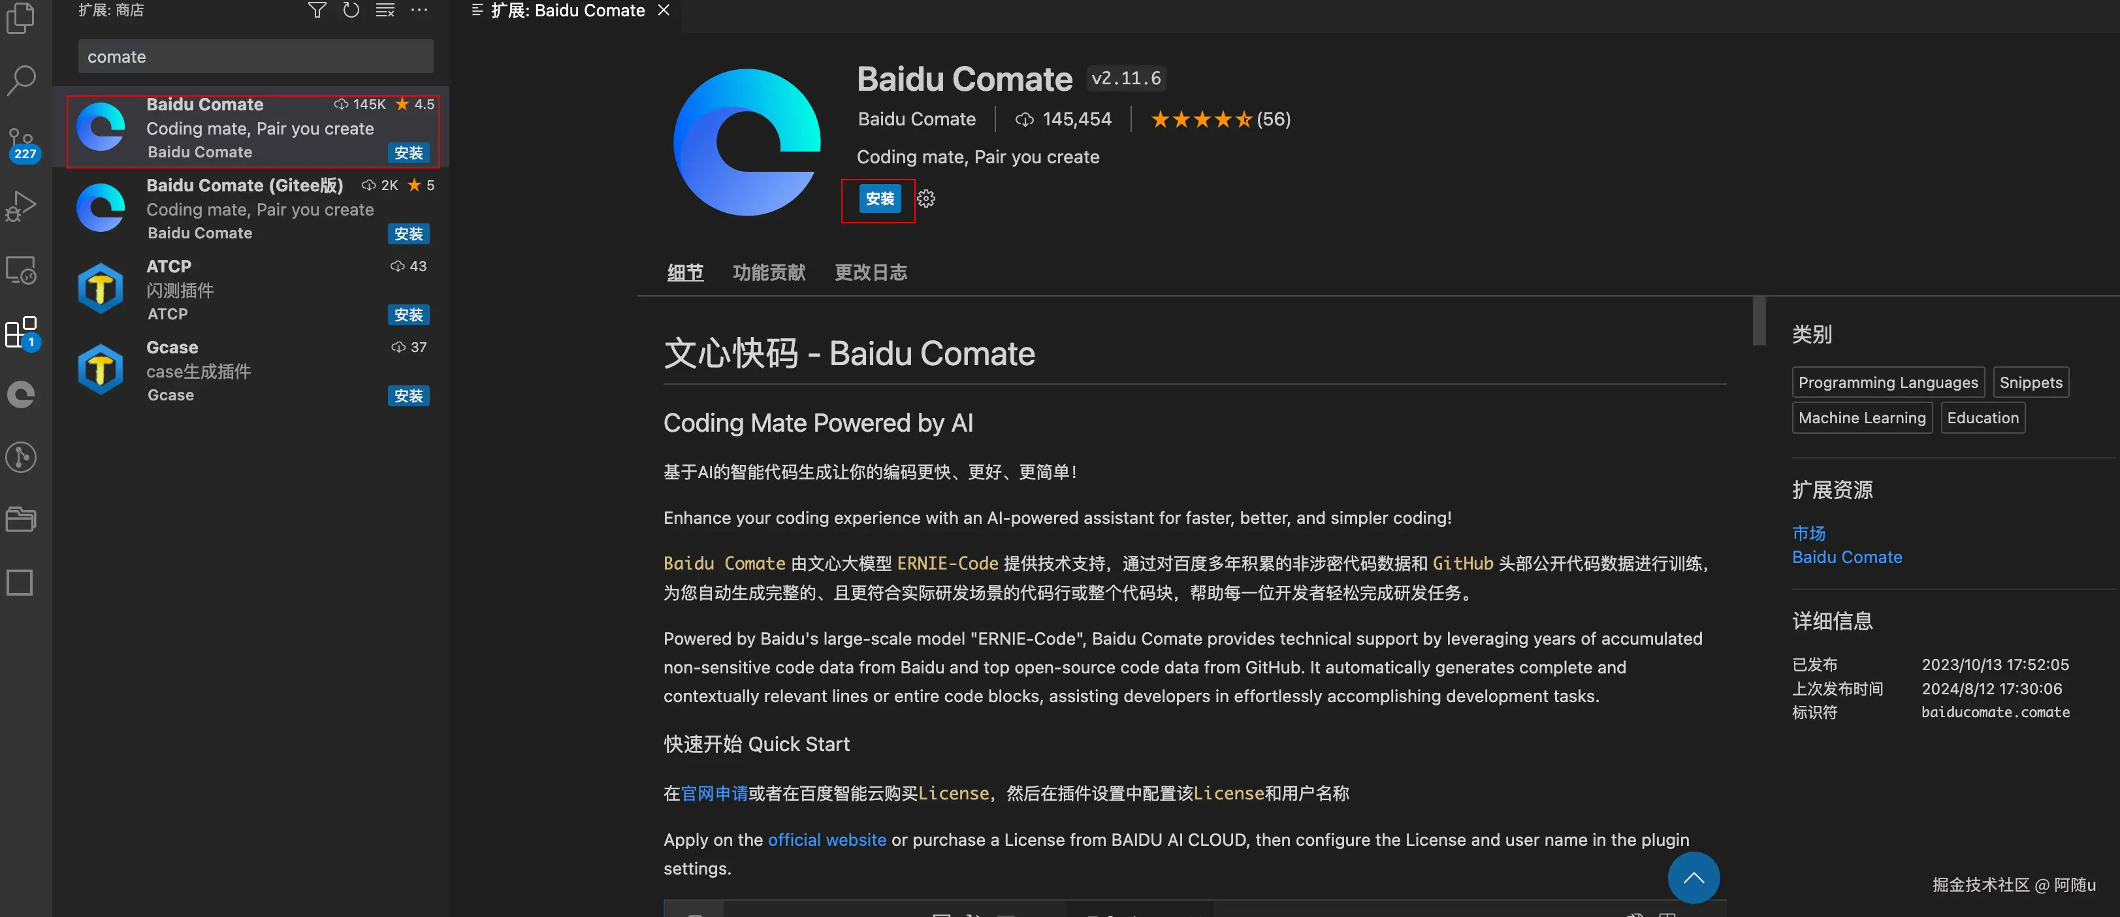
Task: Install the ATCP extension
Action: [408, 314]
